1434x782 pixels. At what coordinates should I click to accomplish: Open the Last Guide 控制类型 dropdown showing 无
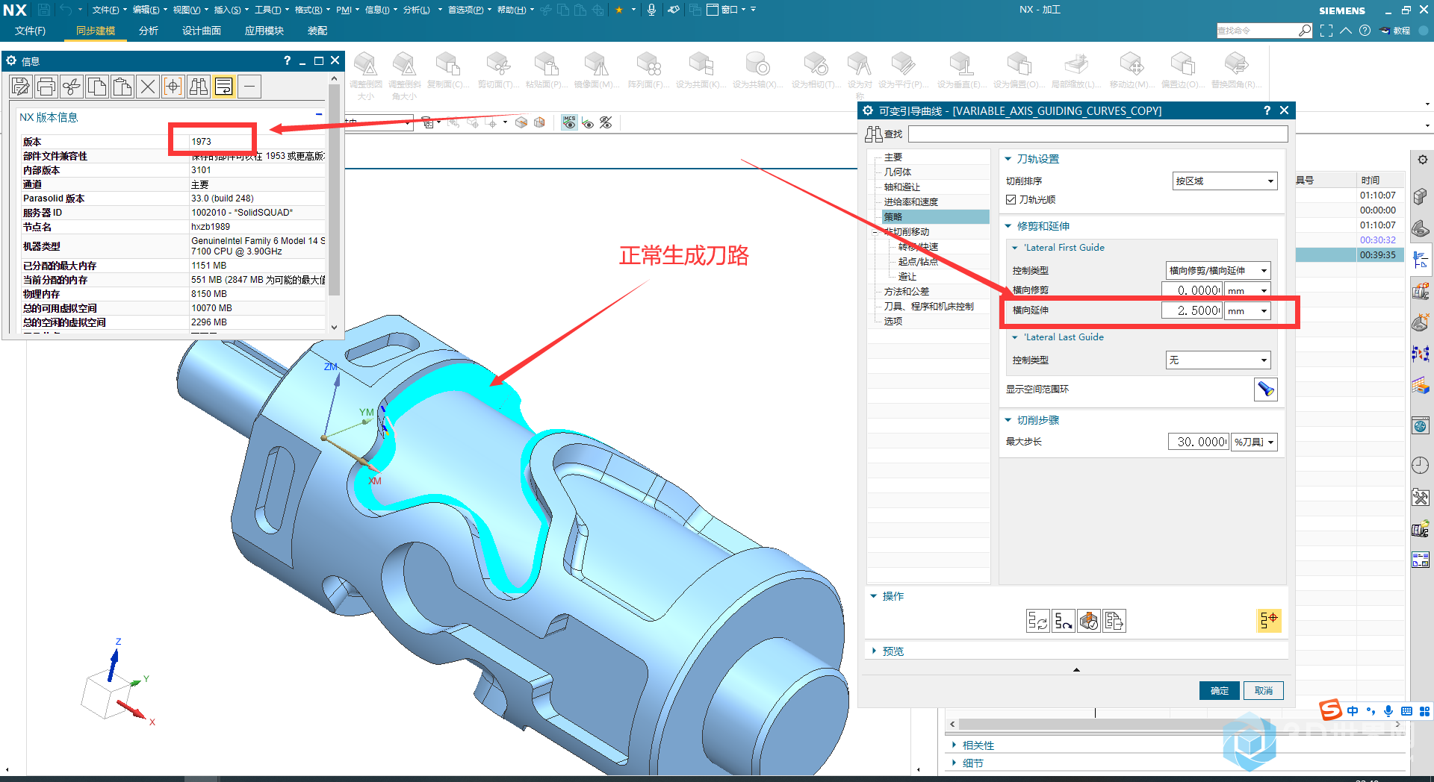(1218, 360)
